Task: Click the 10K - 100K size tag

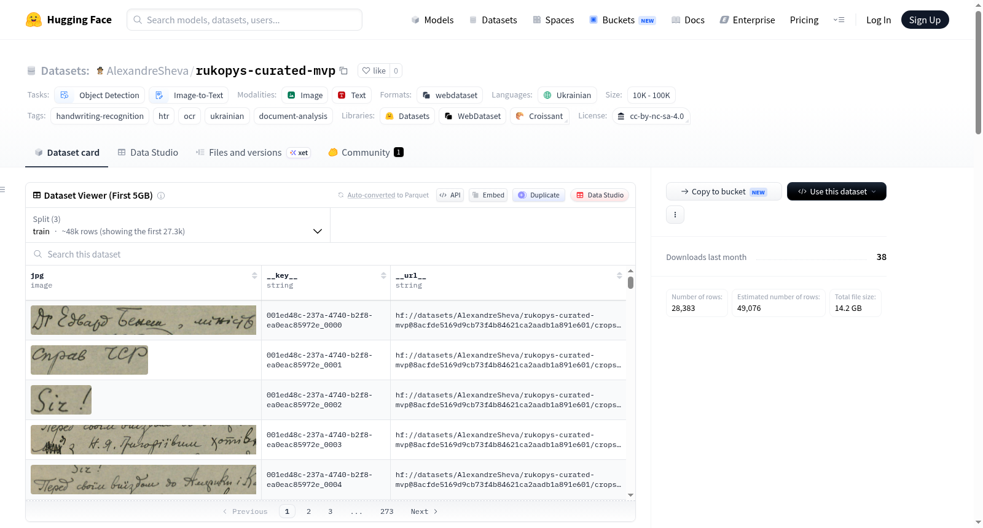Action: pos(651,95)
